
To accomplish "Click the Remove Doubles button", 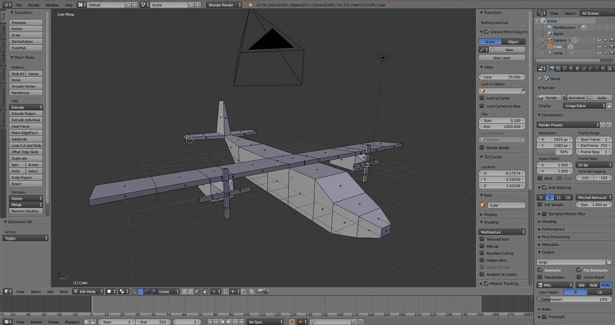I will coord(26,211).
